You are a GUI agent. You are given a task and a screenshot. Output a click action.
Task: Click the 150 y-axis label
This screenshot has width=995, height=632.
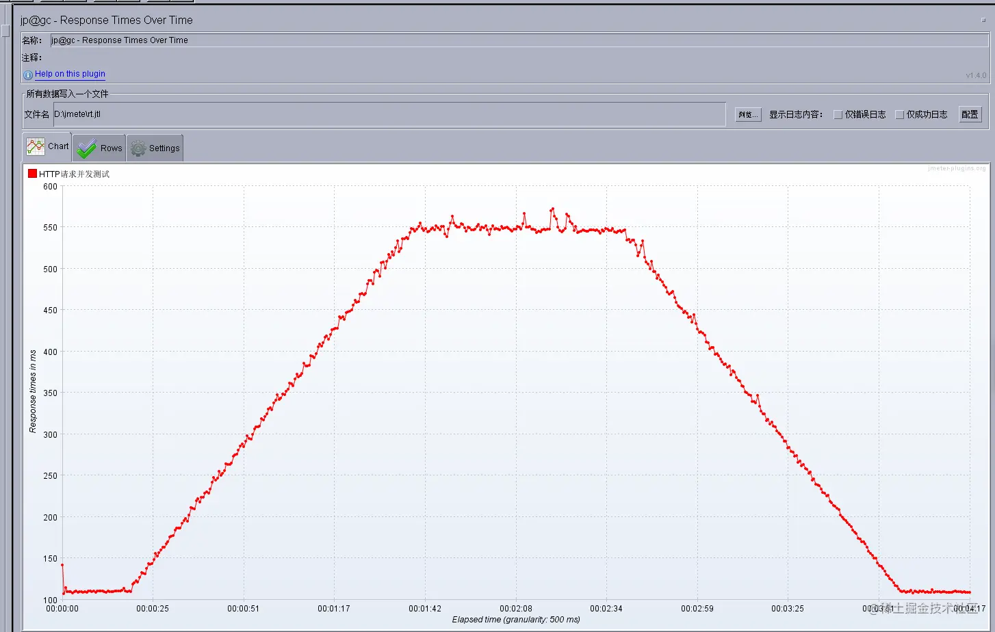coord(51,559)
